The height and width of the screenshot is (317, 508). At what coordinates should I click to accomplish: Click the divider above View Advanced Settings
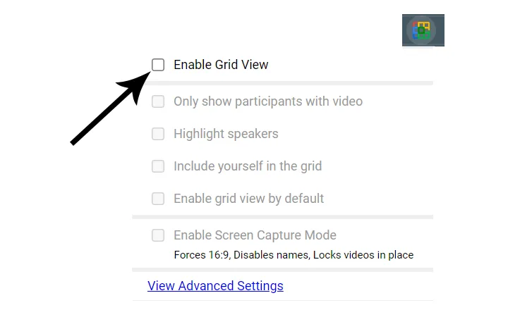tap(282, 270)
